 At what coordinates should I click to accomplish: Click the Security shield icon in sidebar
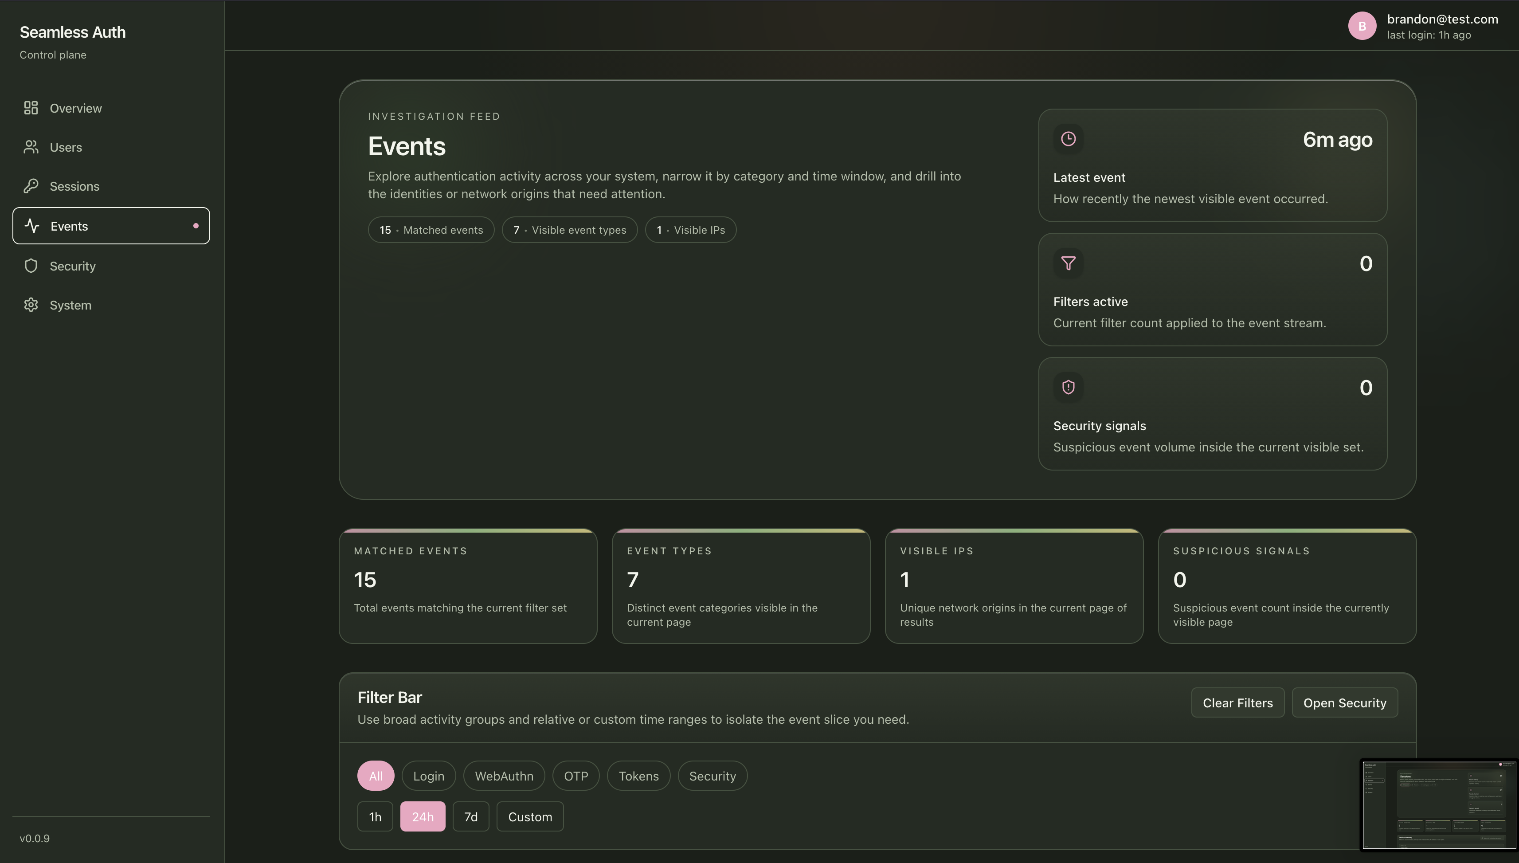31,266
